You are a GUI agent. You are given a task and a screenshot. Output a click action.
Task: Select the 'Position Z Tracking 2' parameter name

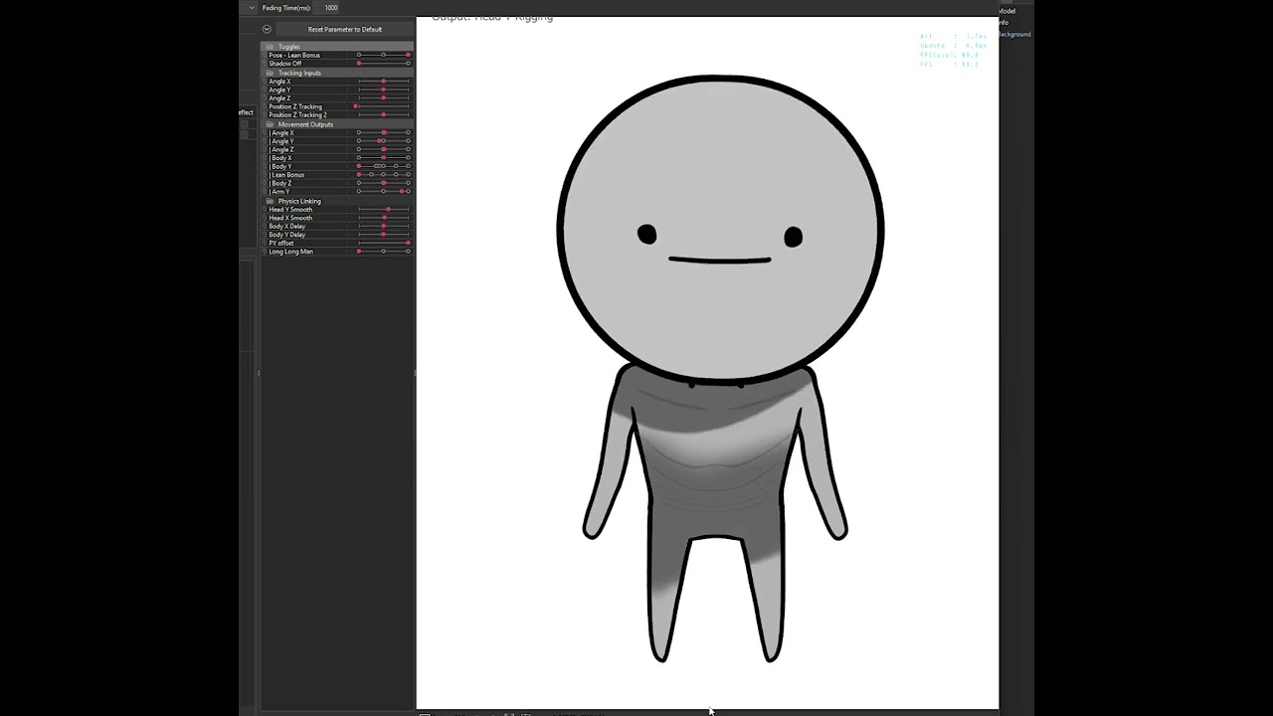[x=297, y=115]
